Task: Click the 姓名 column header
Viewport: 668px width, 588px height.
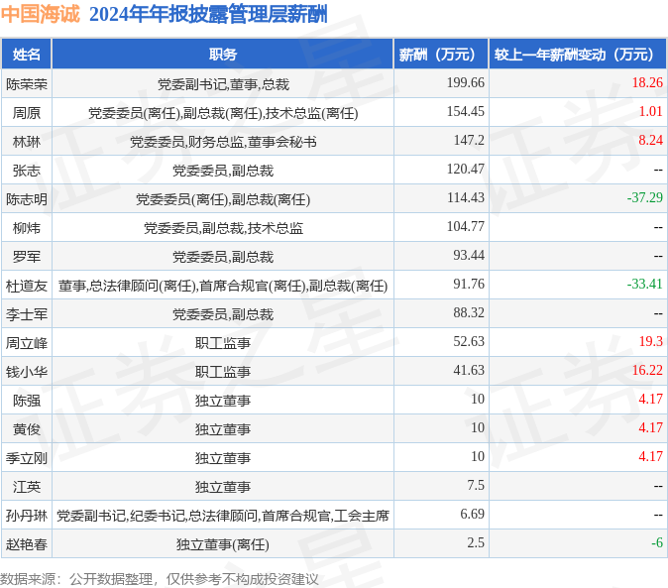Action: click(x=27, y=55)
